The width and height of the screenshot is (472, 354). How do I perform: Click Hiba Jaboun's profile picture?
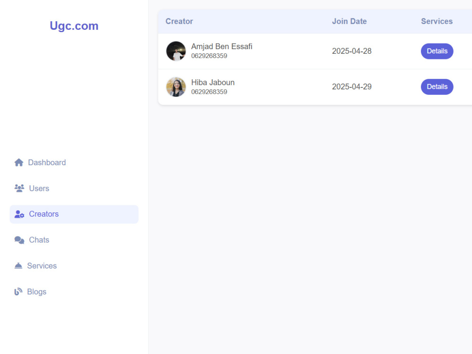[x=176, y=87]
